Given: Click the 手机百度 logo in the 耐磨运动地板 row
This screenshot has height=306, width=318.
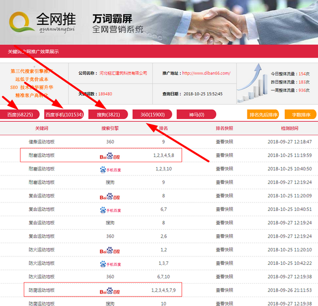Looking at the screenshot, I should [110, 170].
